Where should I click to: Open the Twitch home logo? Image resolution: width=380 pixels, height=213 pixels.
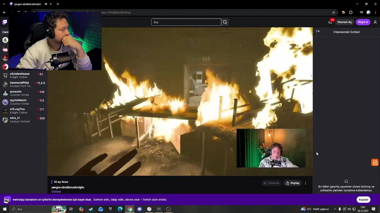[x=5, y=22]
